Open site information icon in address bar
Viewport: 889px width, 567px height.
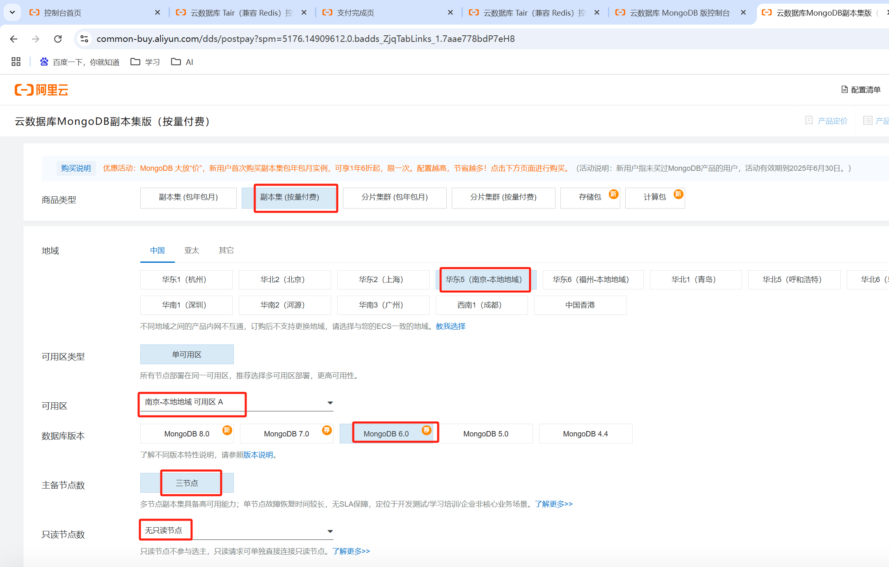(x=84, y=39)
